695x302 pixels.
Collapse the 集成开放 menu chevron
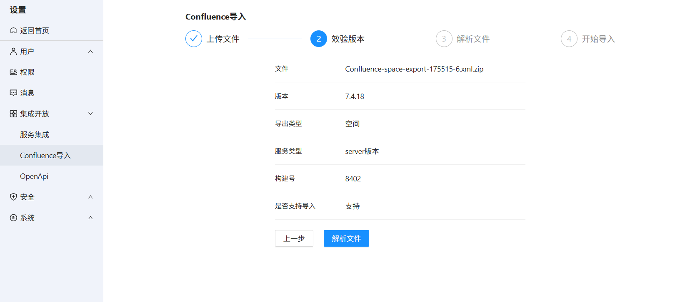point(90,114)
